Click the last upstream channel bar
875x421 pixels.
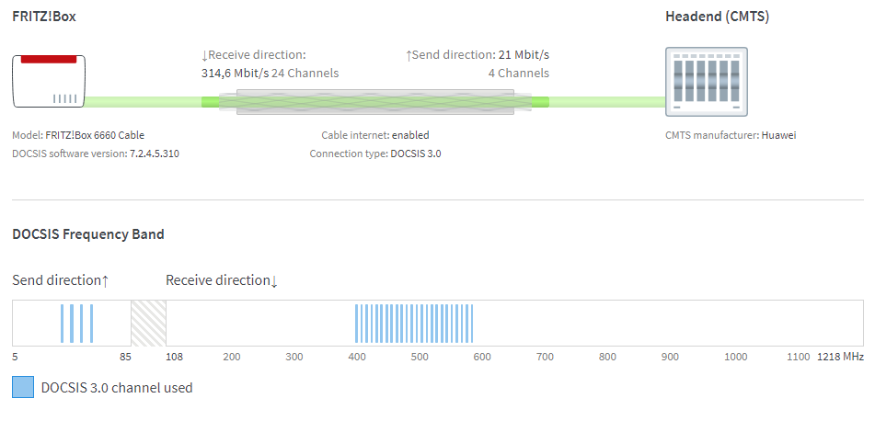tap(91, 324)
